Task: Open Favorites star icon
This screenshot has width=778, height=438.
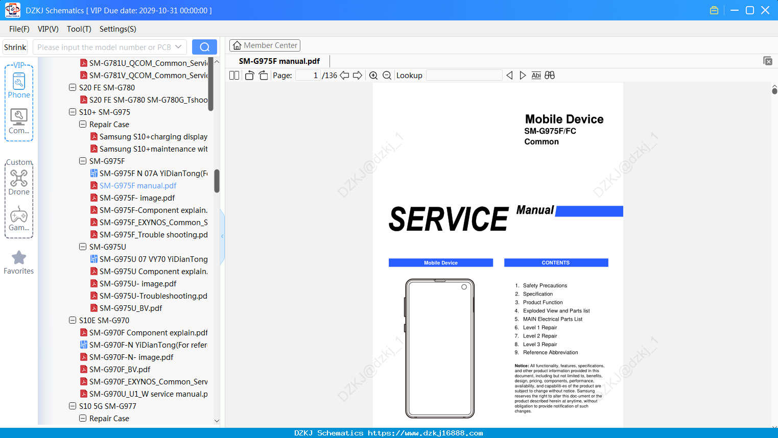Action: [19, 262]
